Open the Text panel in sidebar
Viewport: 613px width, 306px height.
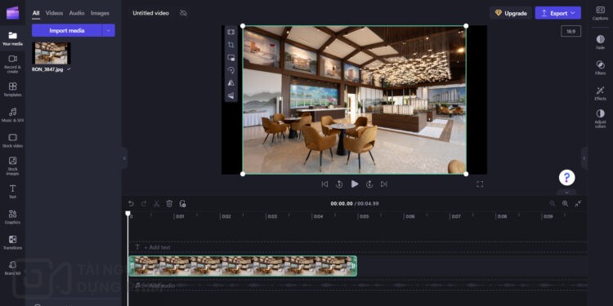coord(12,192)
